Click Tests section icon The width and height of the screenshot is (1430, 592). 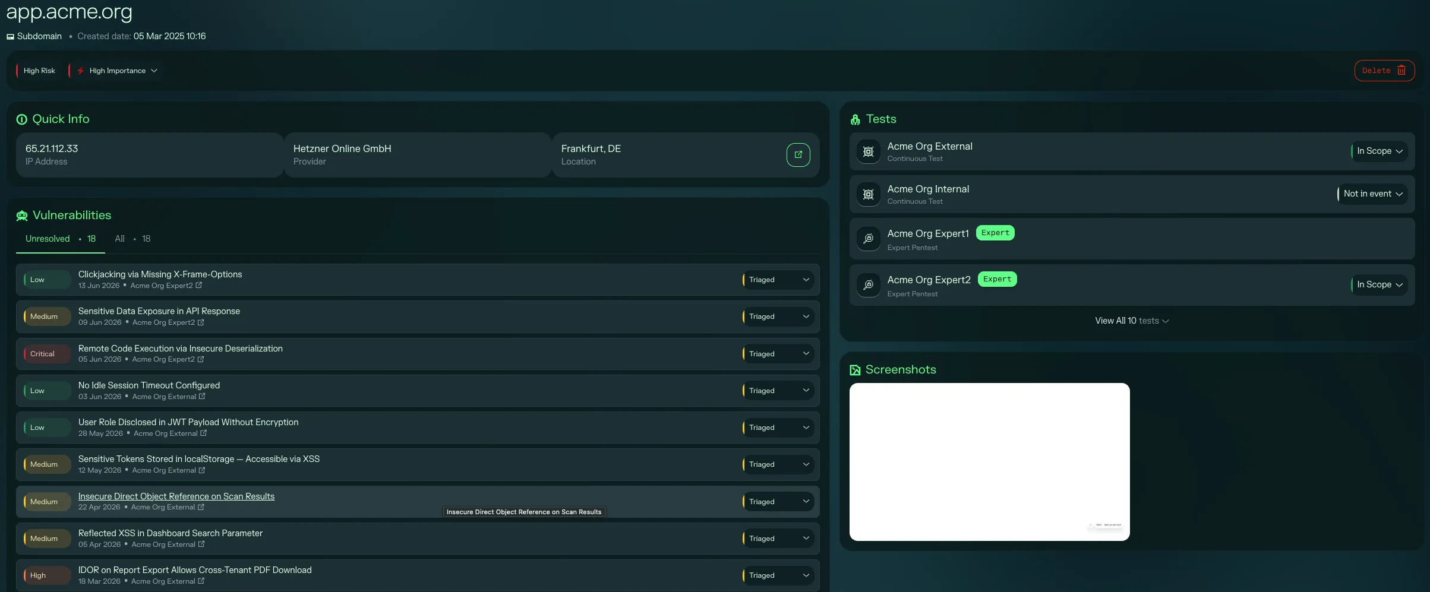(x=855, y=119)
